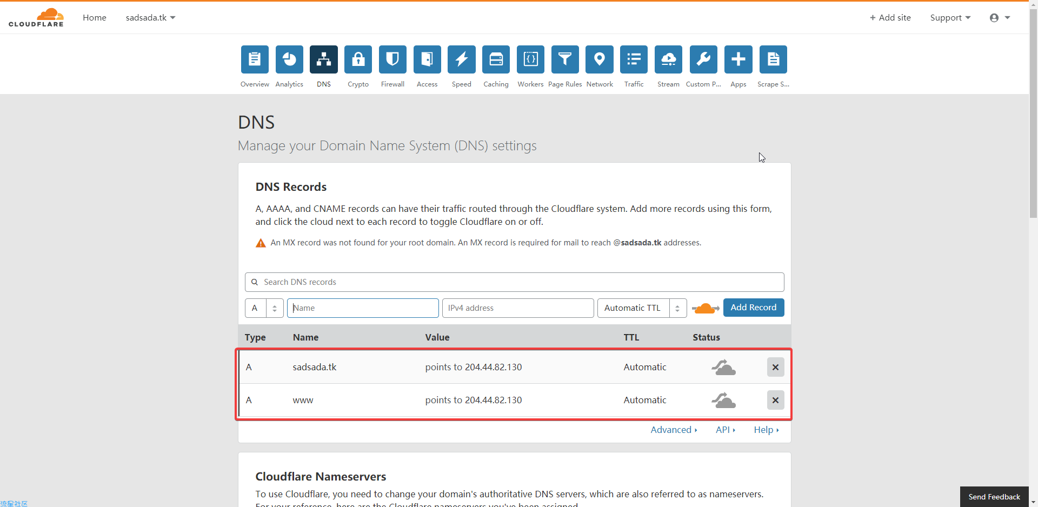Delete the sadsada.tk A record
Image resolution: width=1038 pixels, height=507 pixels.
(776, 367)
